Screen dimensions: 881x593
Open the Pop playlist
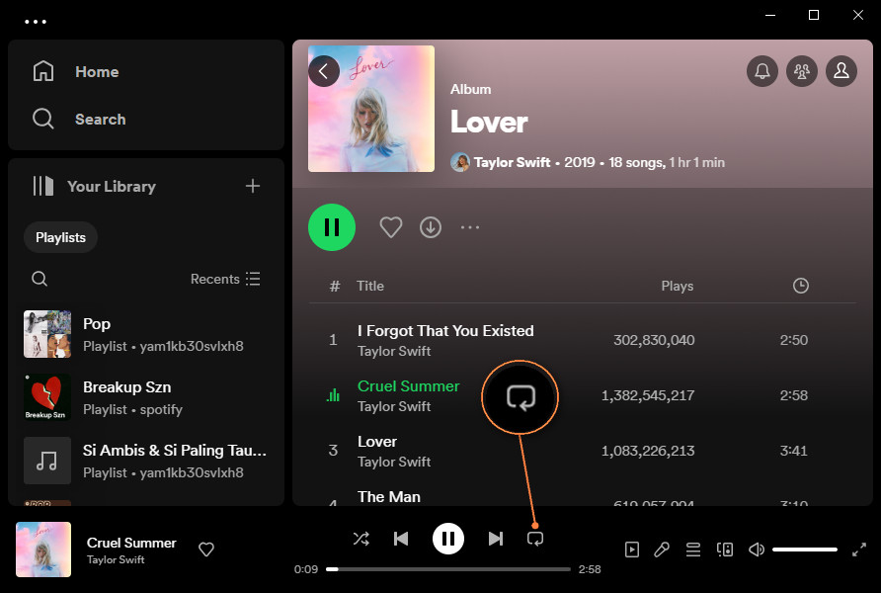coord(146,334)
